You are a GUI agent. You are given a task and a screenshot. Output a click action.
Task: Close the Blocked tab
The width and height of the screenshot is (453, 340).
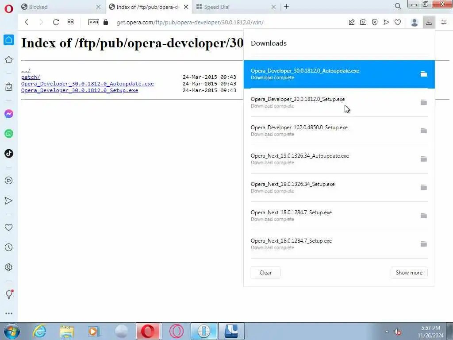98,7
